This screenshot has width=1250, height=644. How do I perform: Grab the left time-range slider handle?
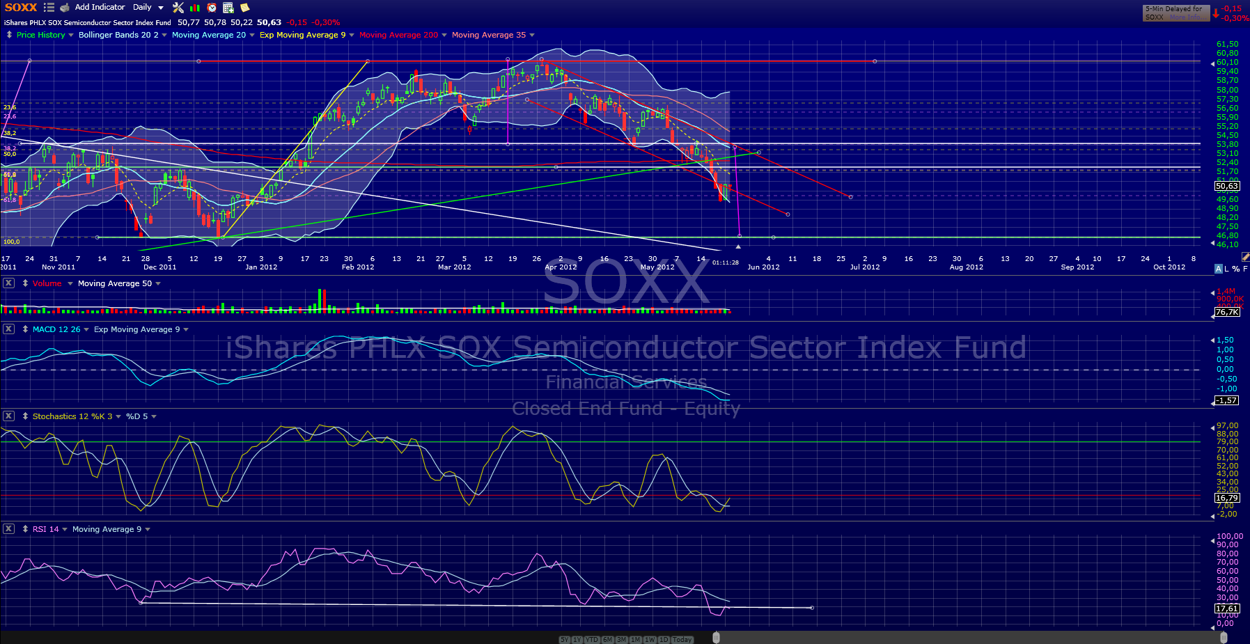[717, 638]
